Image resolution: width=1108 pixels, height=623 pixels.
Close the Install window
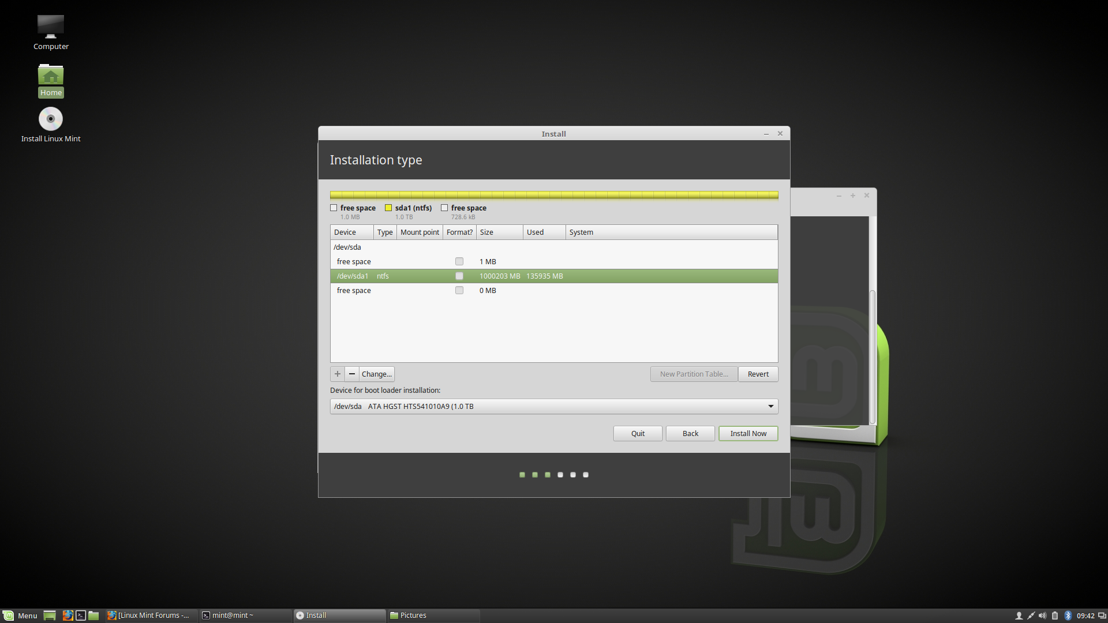pyautogui.click(x=780, y=133)
